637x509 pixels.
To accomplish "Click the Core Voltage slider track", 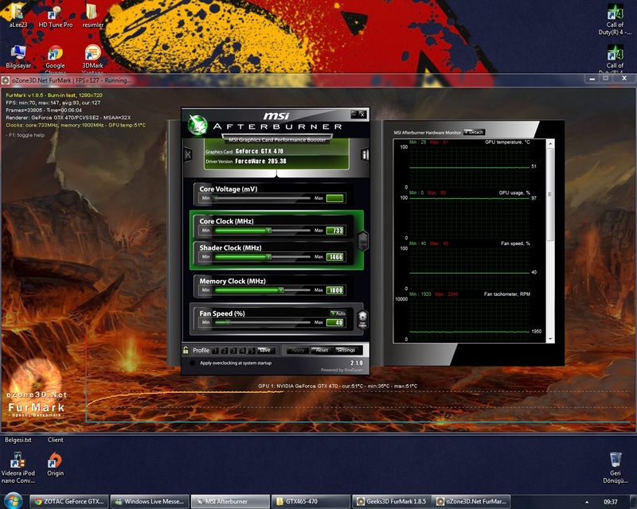I will click(x=262, y=198).
